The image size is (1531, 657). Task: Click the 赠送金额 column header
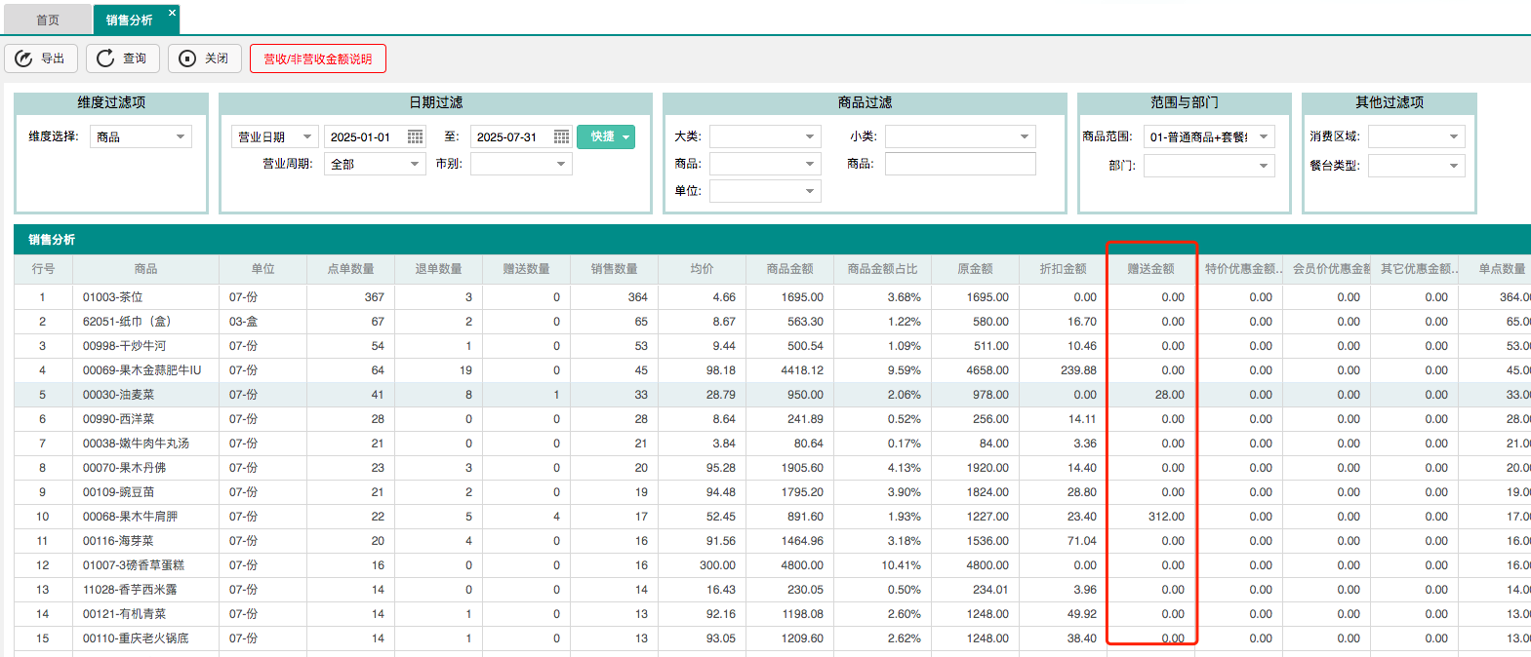point(1150,268)
